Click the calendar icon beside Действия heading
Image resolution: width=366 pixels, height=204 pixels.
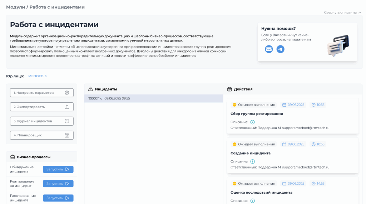229,89
